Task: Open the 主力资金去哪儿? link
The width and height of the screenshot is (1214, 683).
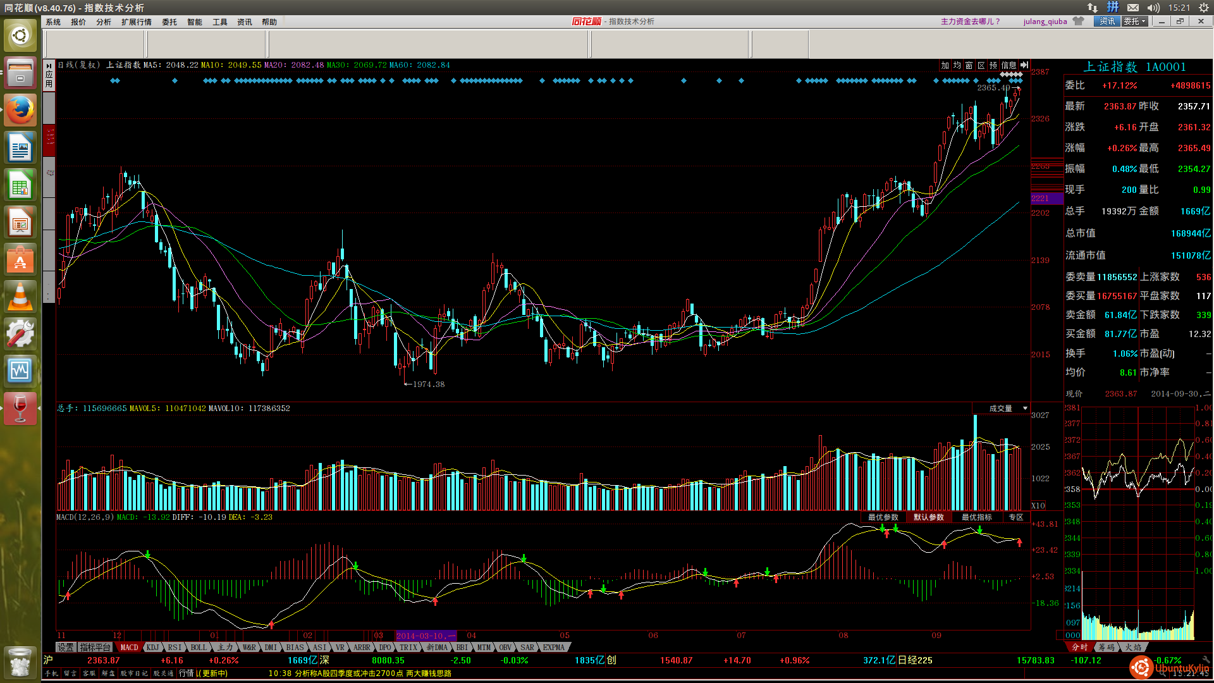Action: [x=970, y=22]
